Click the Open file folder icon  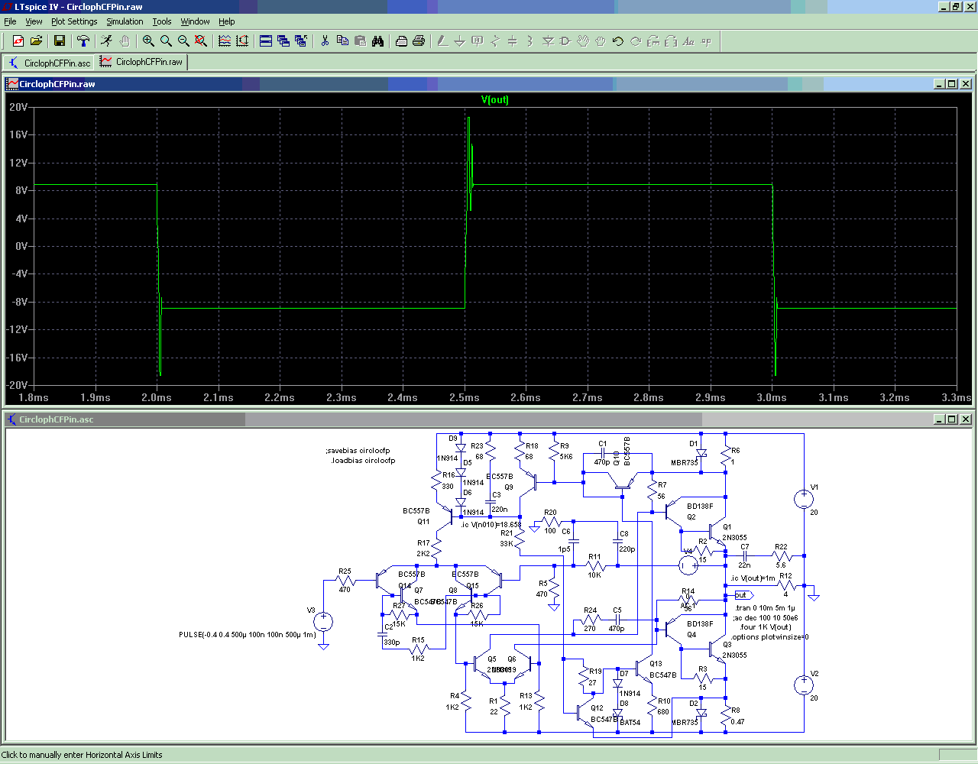36,41
